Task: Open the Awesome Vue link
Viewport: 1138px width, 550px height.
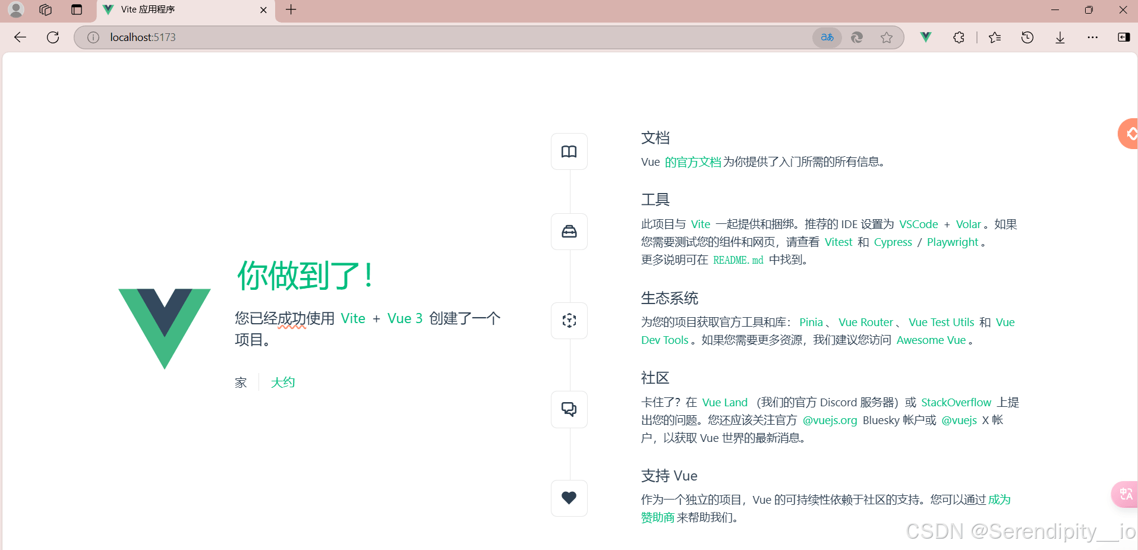Action: 931,340
